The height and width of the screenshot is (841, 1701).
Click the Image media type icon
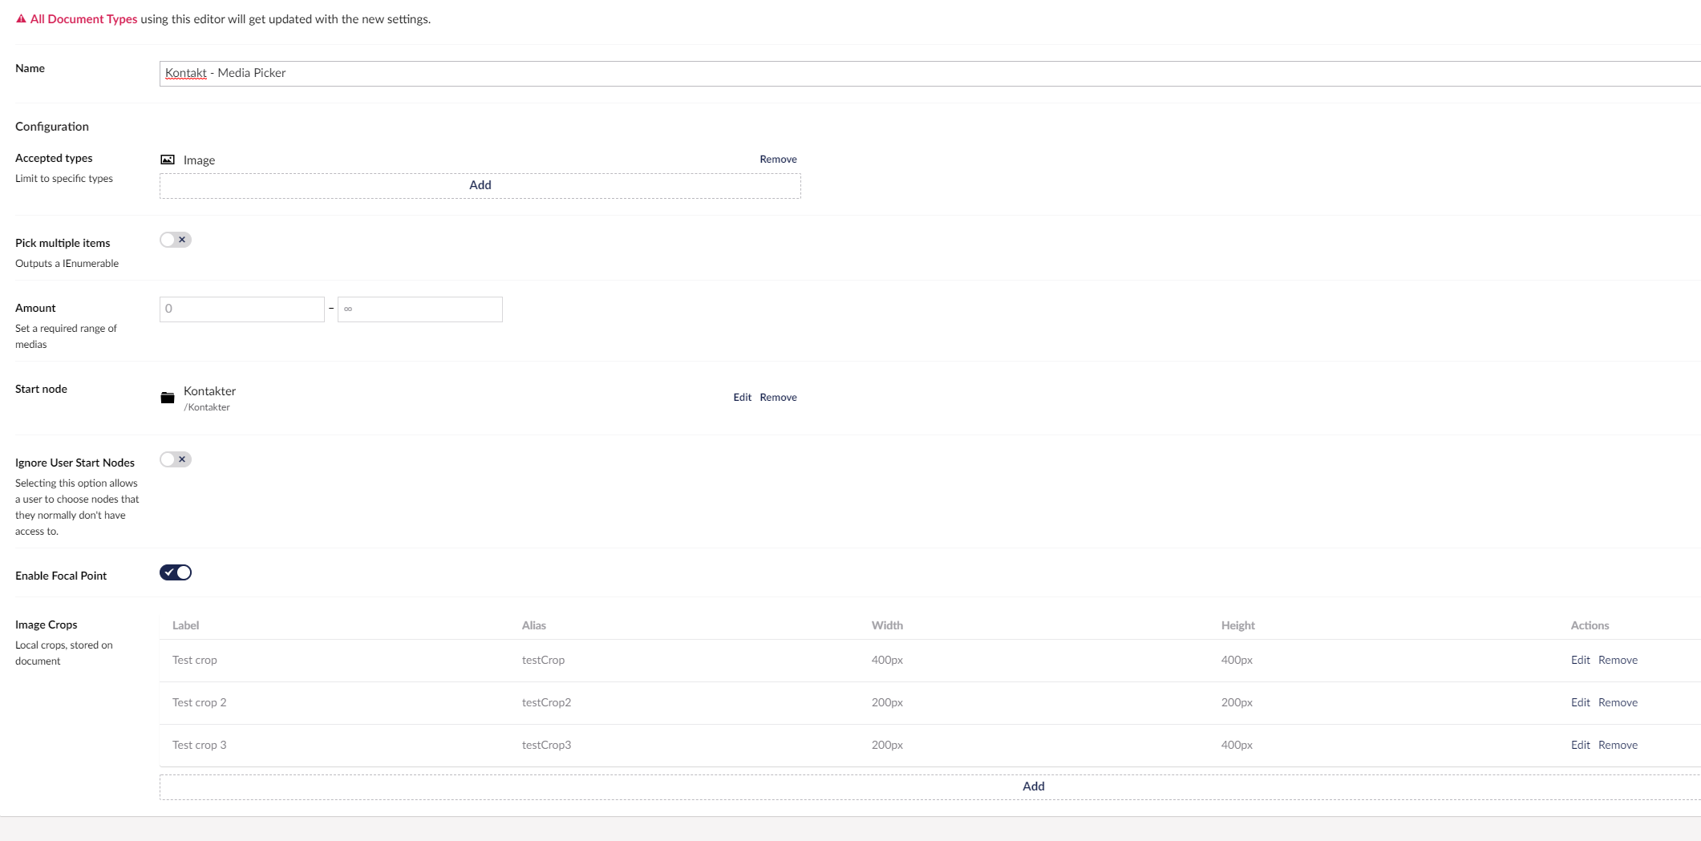point(168,160)
